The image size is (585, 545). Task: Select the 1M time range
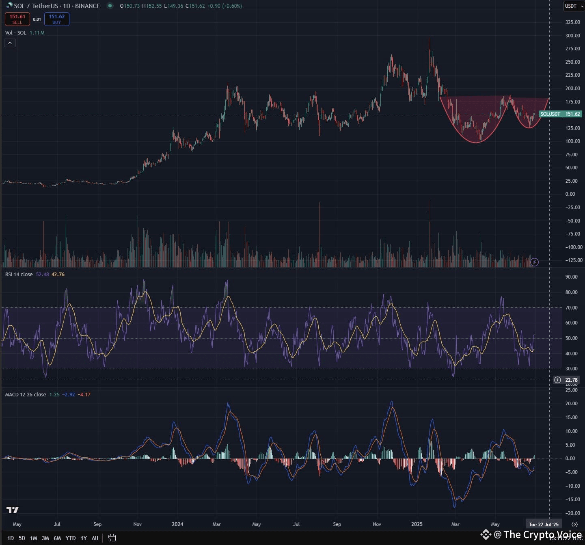(x=34, y=538)
